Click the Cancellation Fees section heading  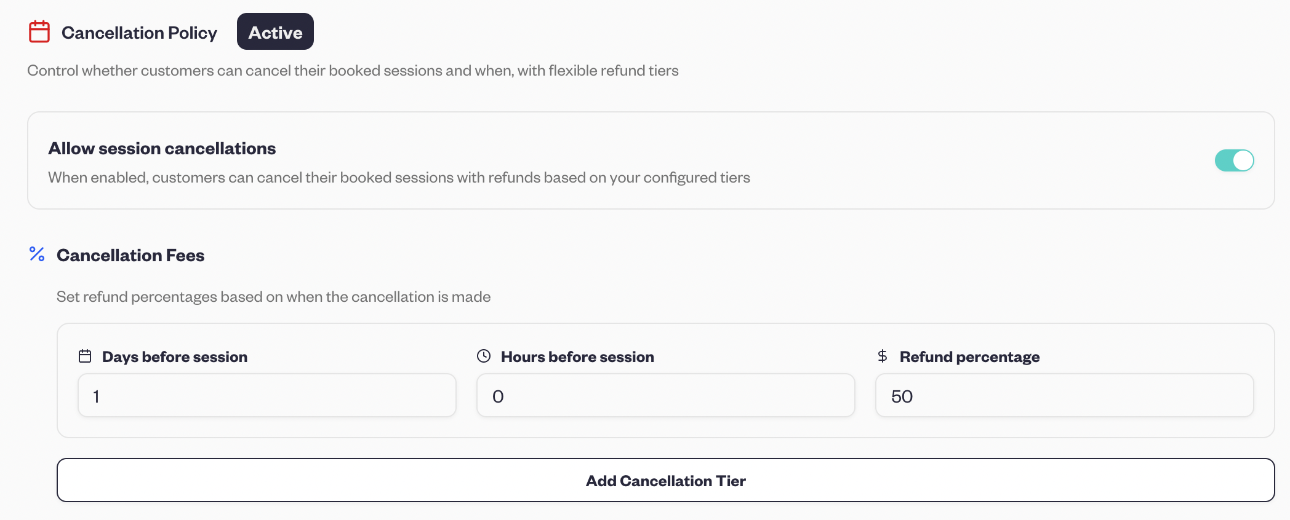click(130, 256)
